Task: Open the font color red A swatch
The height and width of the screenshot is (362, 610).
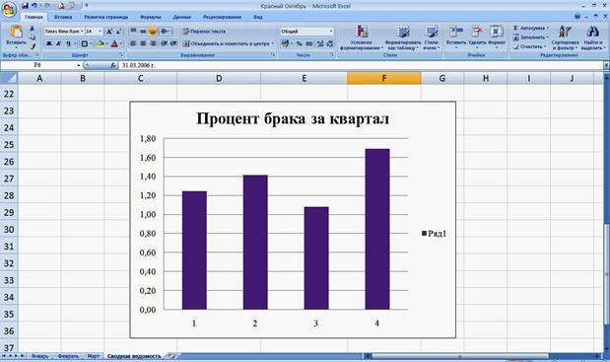Action: 114,43
